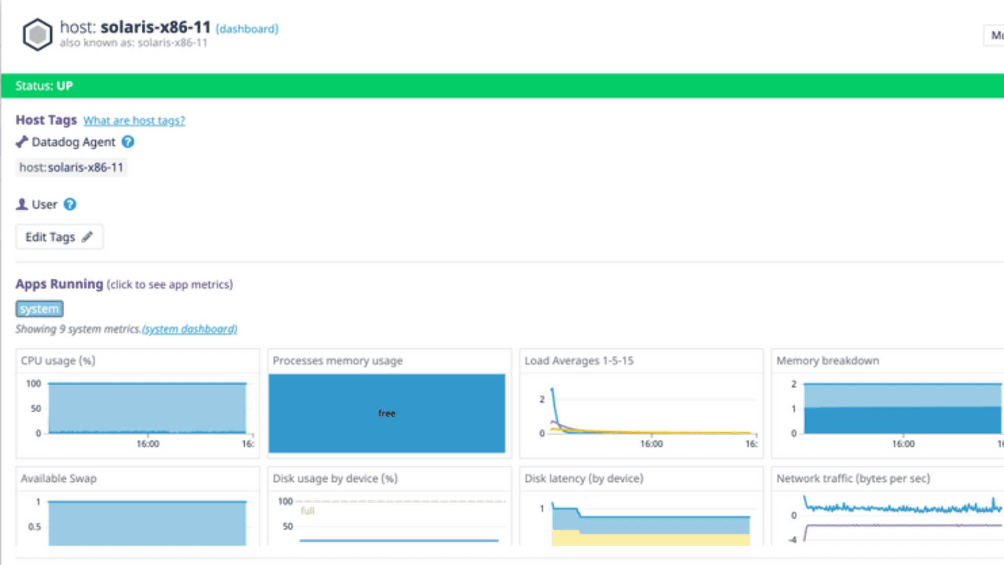Click 'Showing 9 system metrics.' text
1004x565 pixels.
tap(78, 329)
